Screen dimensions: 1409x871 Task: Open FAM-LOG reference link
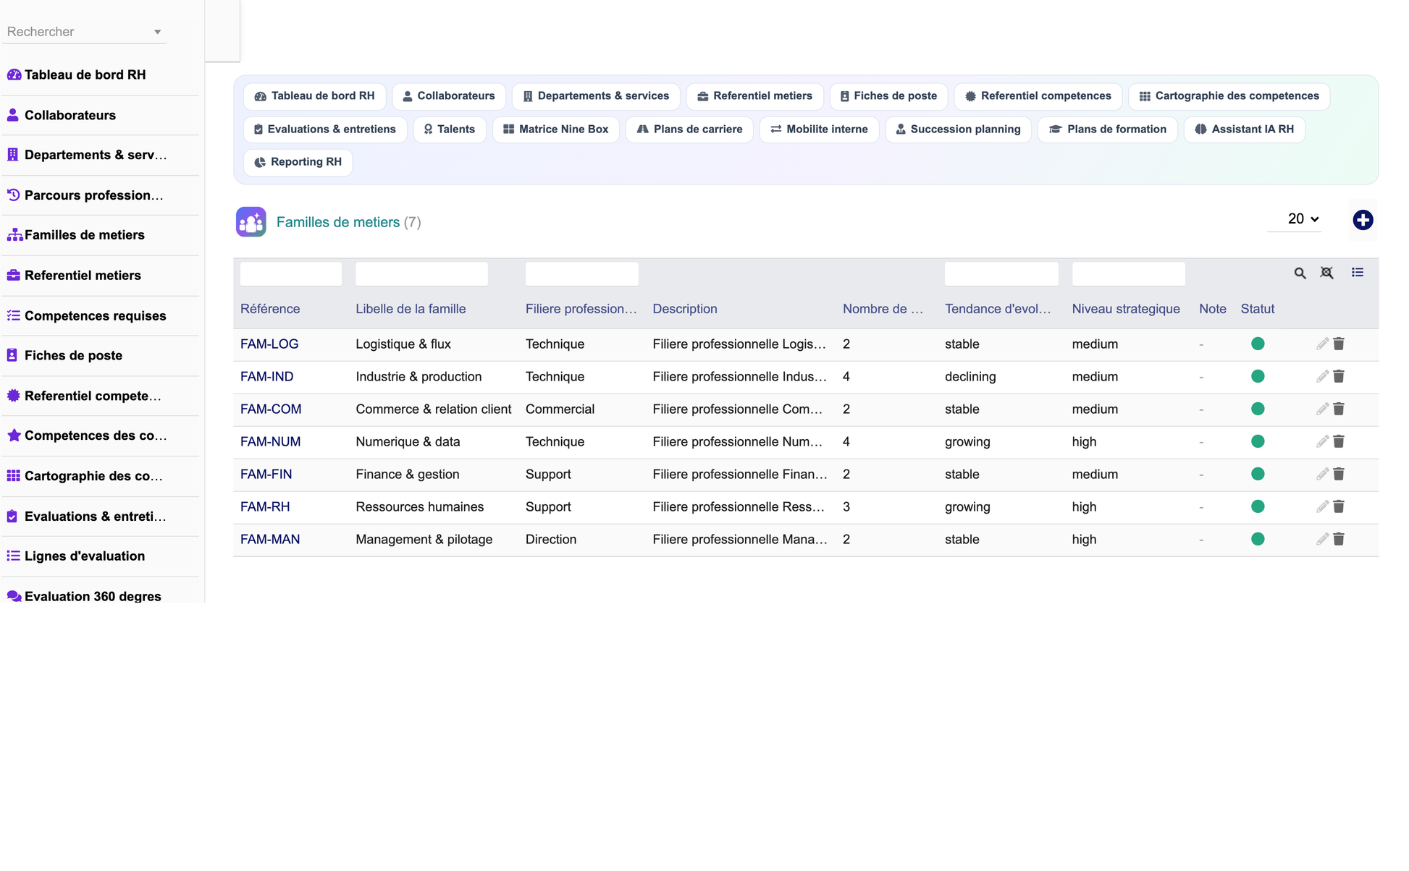point(269,344)
